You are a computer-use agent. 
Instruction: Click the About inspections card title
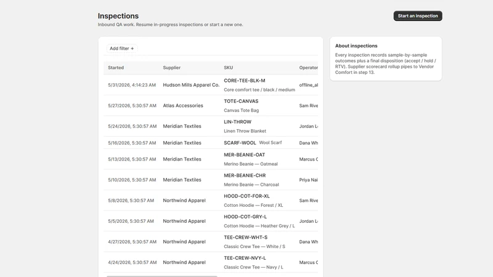tap(356, 46)
